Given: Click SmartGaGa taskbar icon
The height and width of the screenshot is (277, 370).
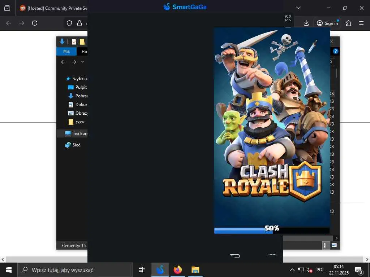Looking at the screenshot, I should [160, 270].
